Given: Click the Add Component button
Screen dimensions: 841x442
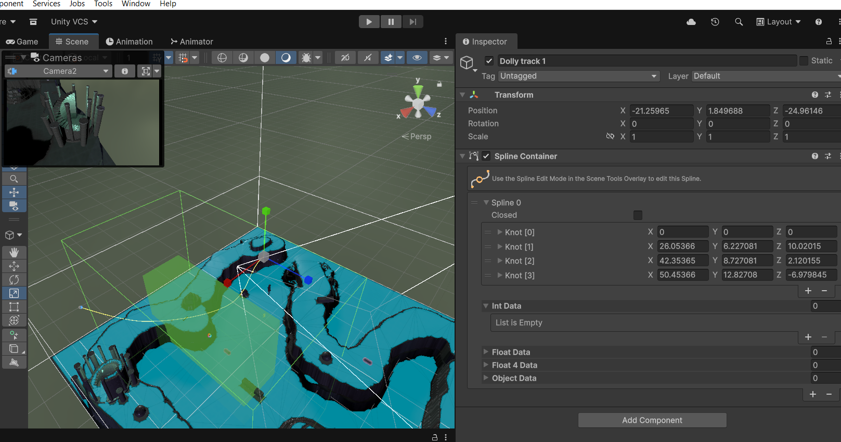Looking at the screenshot, I should [x=652, y=420].
